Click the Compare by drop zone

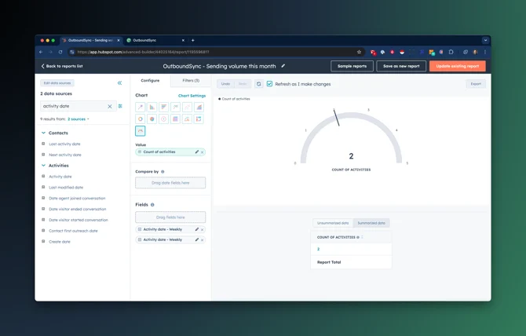pos(170,183)
